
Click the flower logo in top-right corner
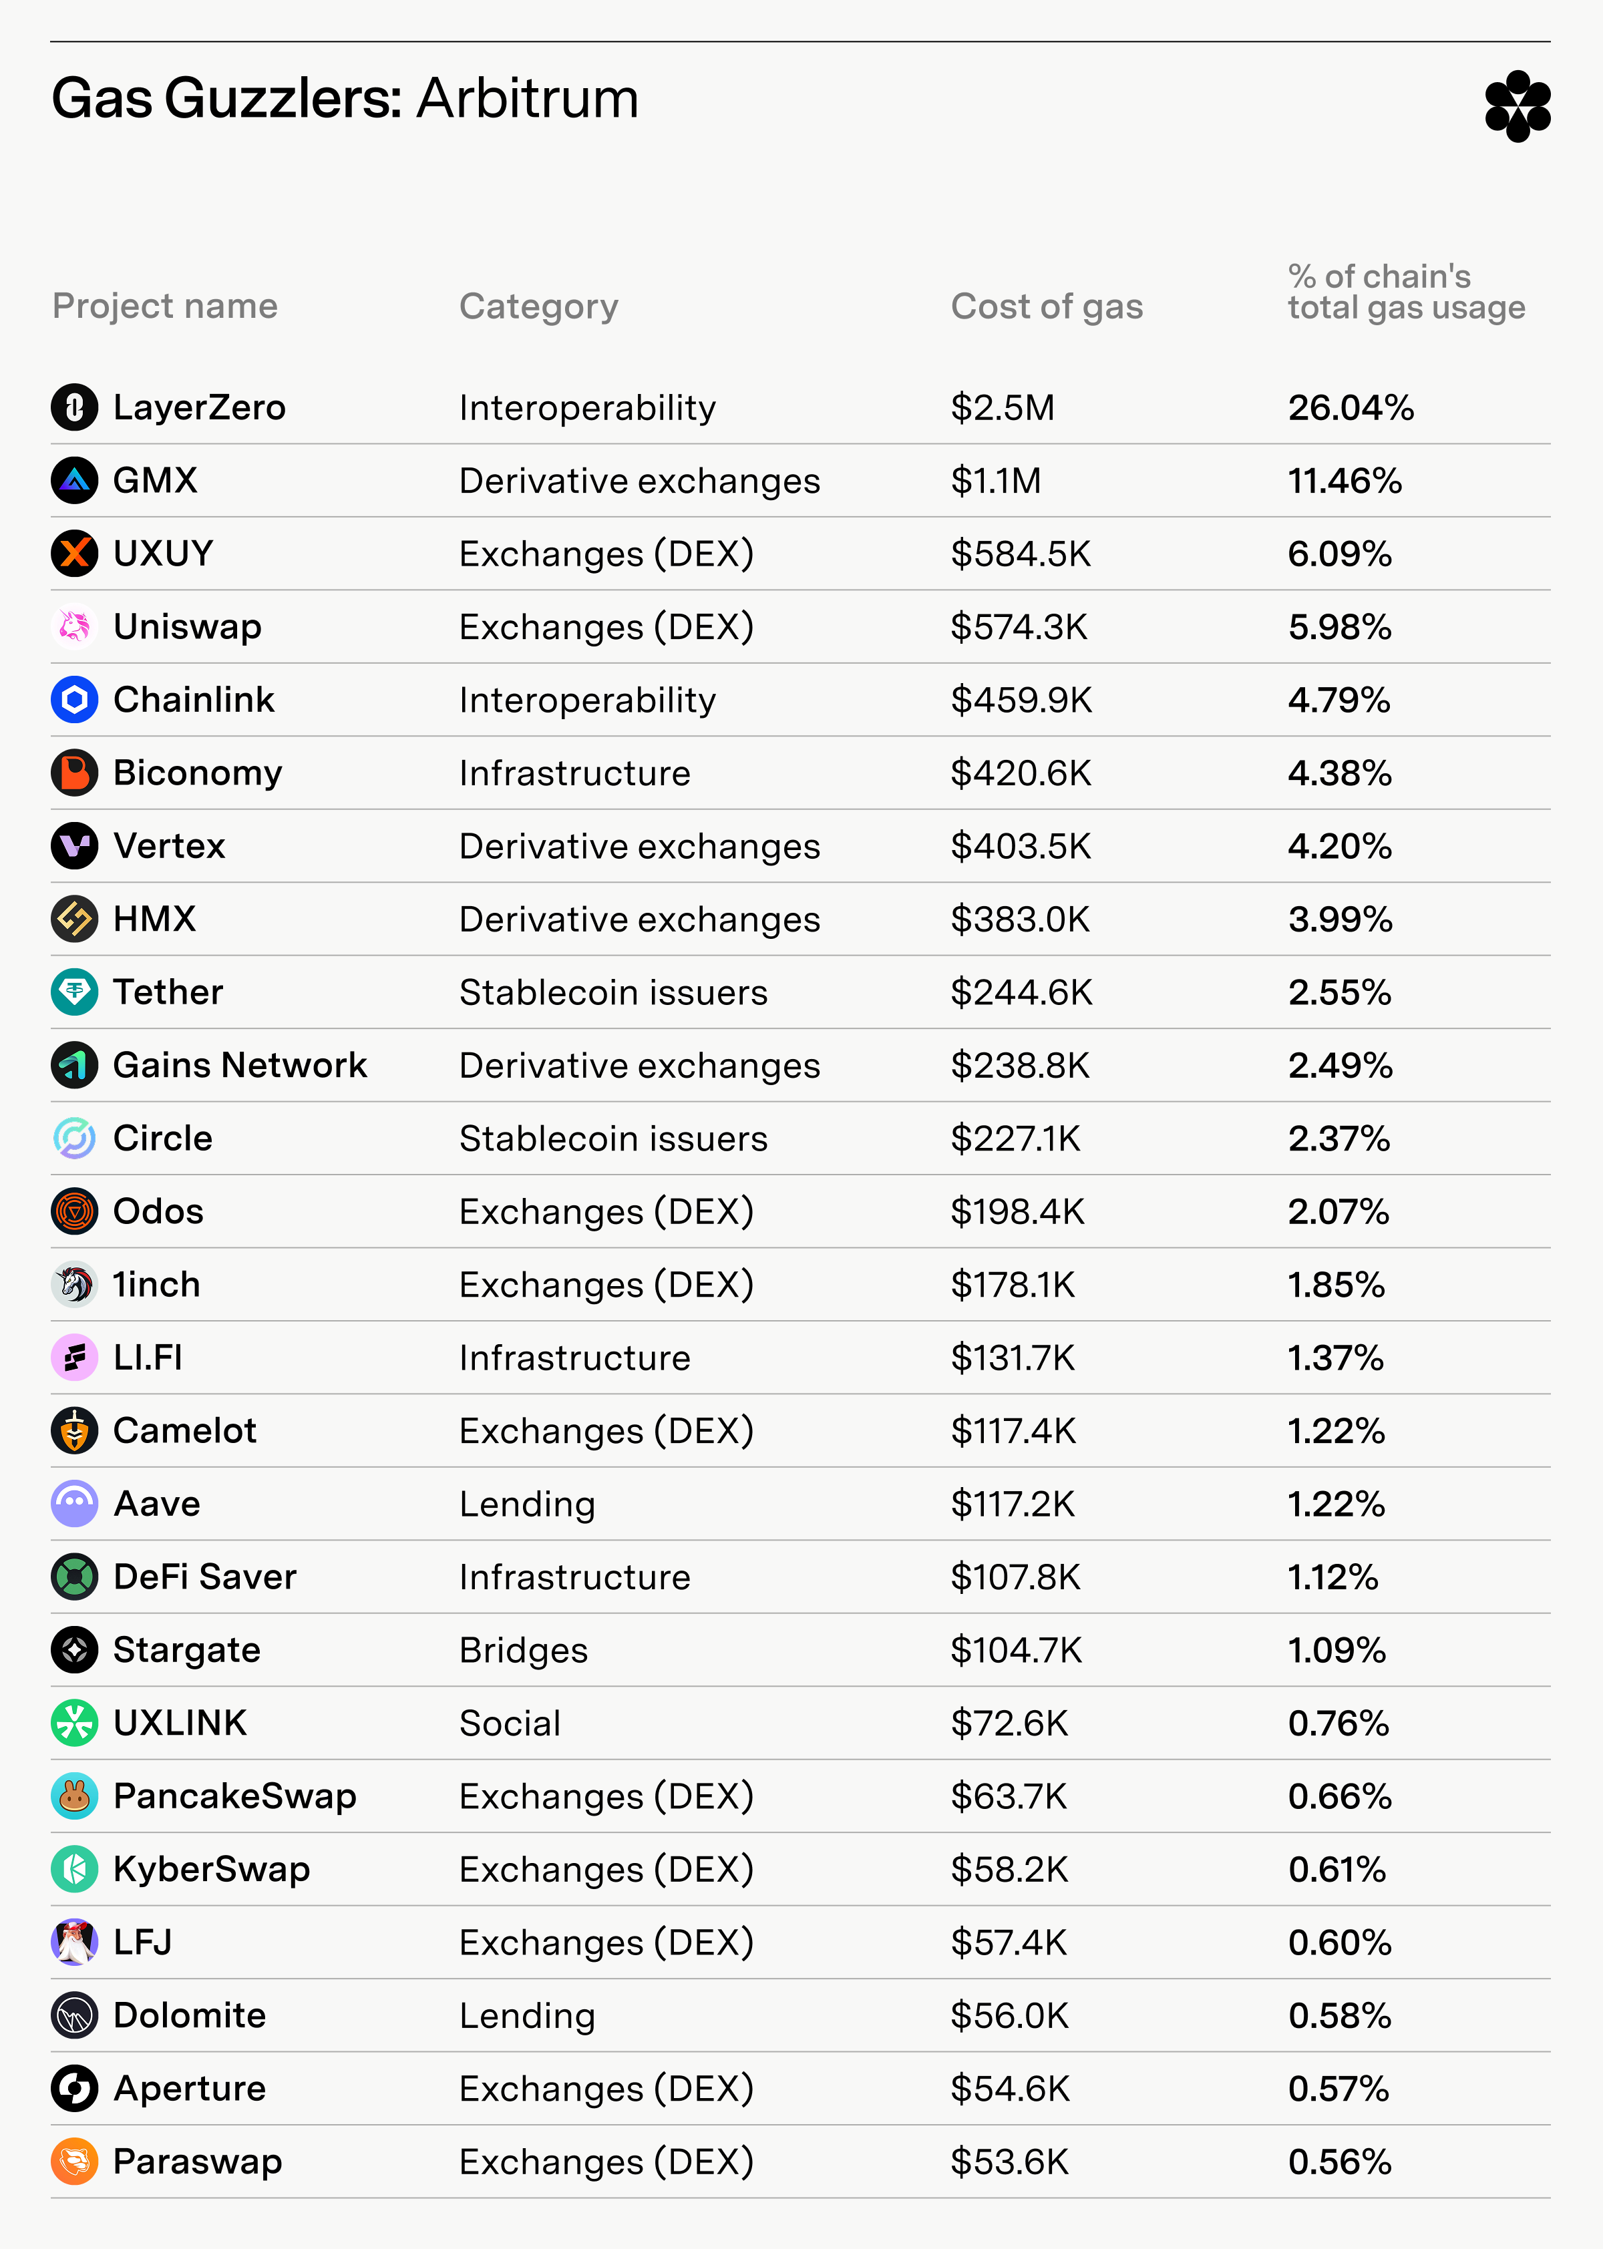(1517, 106)
